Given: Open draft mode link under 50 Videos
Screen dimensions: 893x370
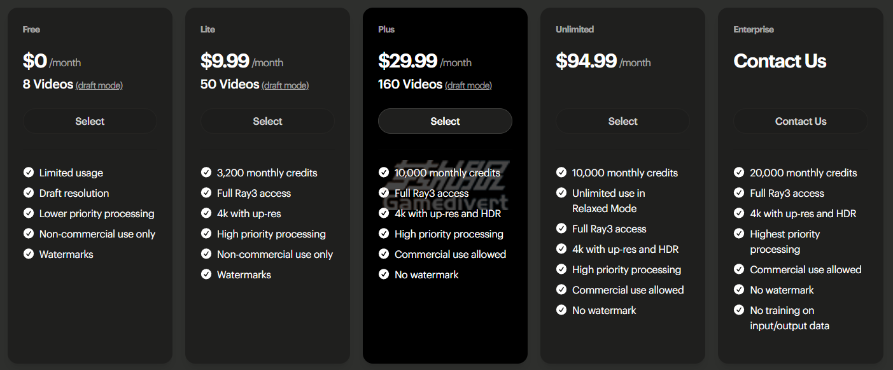Looking at the screenshot, I should click(x=285, y=85).
